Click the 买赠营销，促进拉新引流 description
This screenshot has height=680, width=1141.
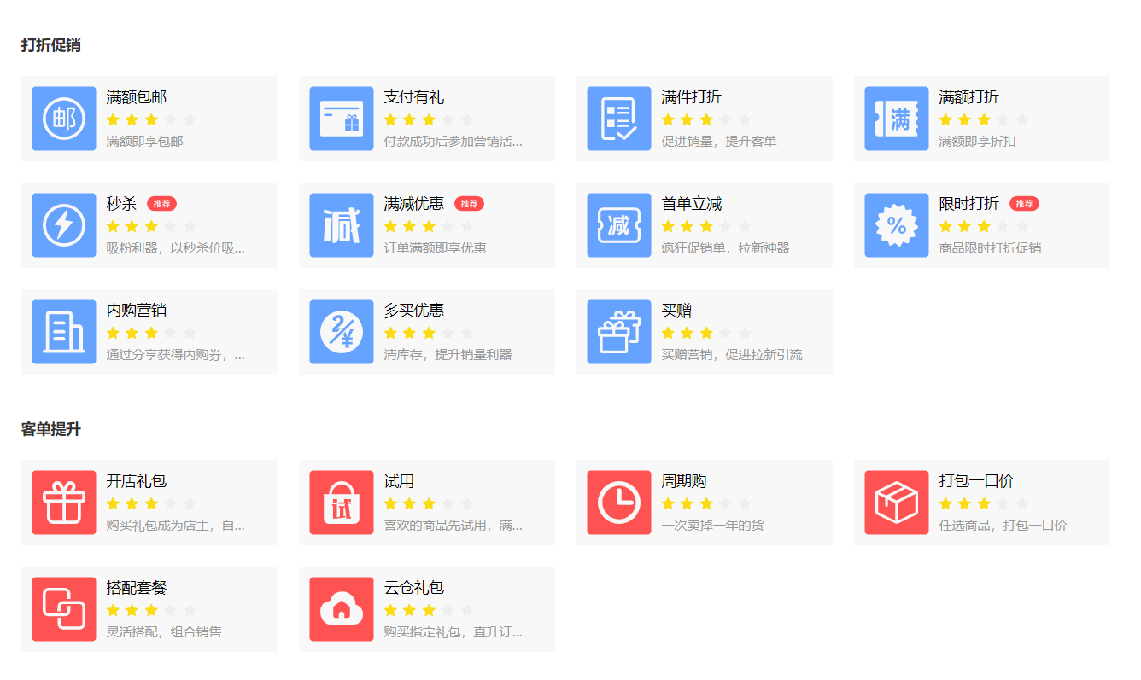[x=732, y=355]
